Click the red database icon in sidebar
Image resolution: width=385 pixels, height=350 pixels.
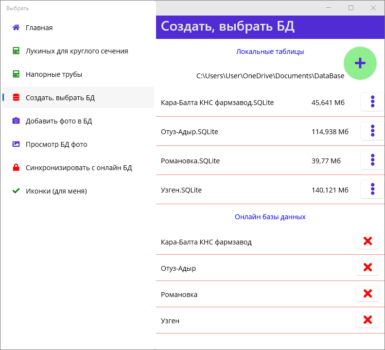pyautogui.click(x=16, y=98)
